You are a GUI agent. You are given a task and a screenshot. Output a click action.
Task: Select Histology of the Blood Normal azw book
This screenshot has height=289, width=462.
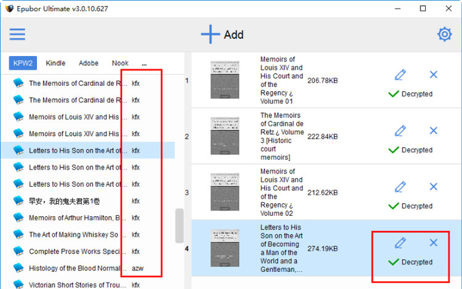[88, 268]
